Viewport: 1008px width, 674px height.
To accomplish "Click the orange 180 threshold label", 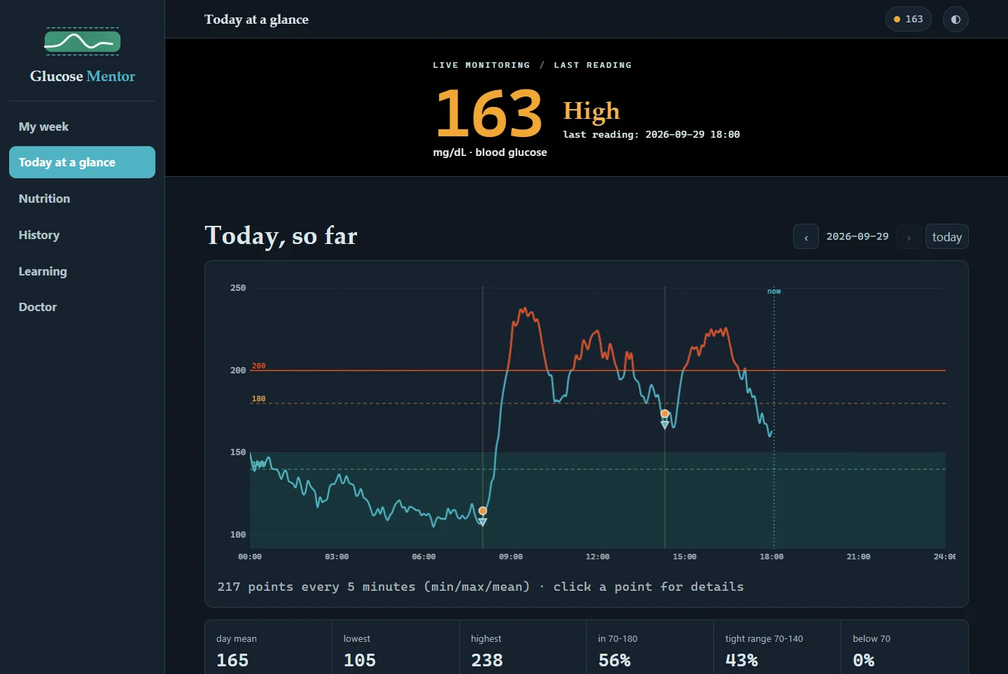I will tap(258, 399).
